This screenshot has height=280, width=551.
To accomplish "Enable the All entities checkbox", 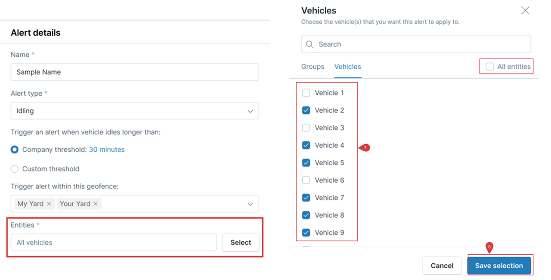I will click(489, 66).
